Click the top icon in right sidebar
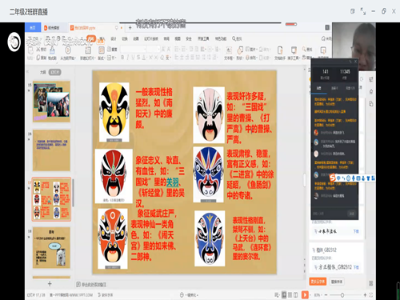Image resolution: width=400 pixels, height=300 pixels. tap(371, 79)
